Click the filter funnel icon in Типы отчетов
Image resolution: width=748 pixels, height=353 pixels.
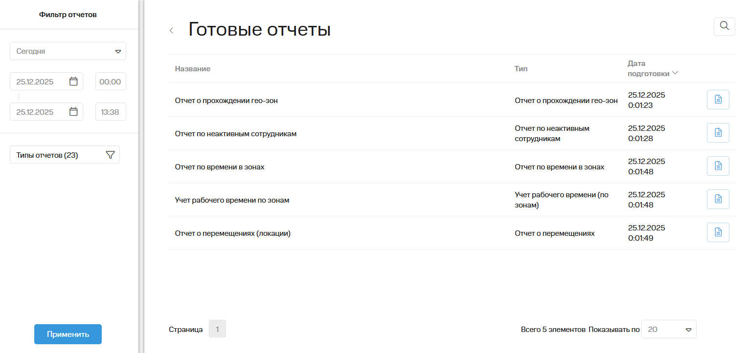click(x=110, y=155)
